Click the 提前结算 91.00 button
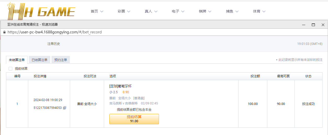 pyautogui.click(x=134, y=119)
